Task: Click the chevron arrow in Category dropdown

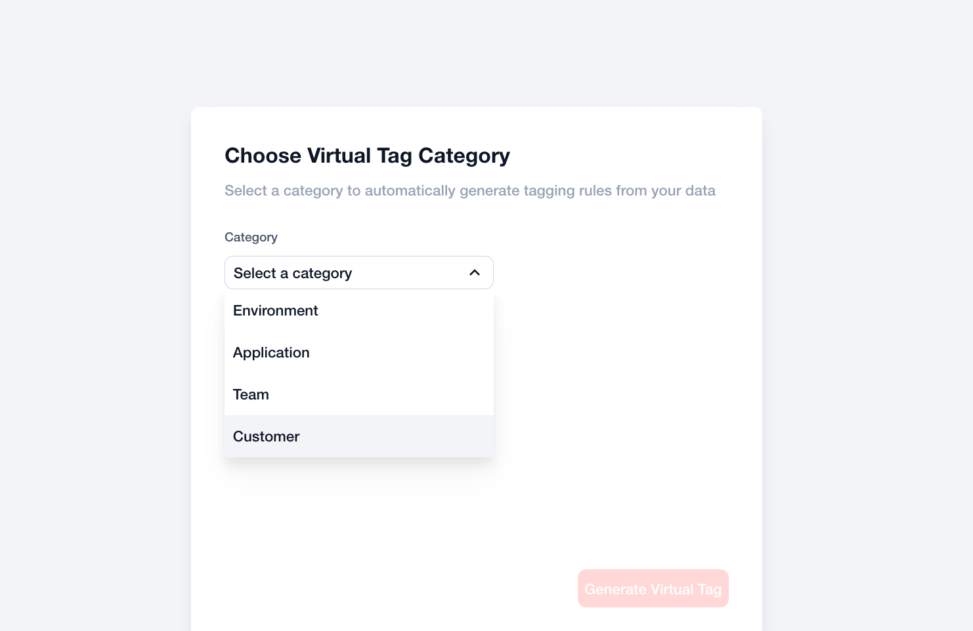Action: 475,273
